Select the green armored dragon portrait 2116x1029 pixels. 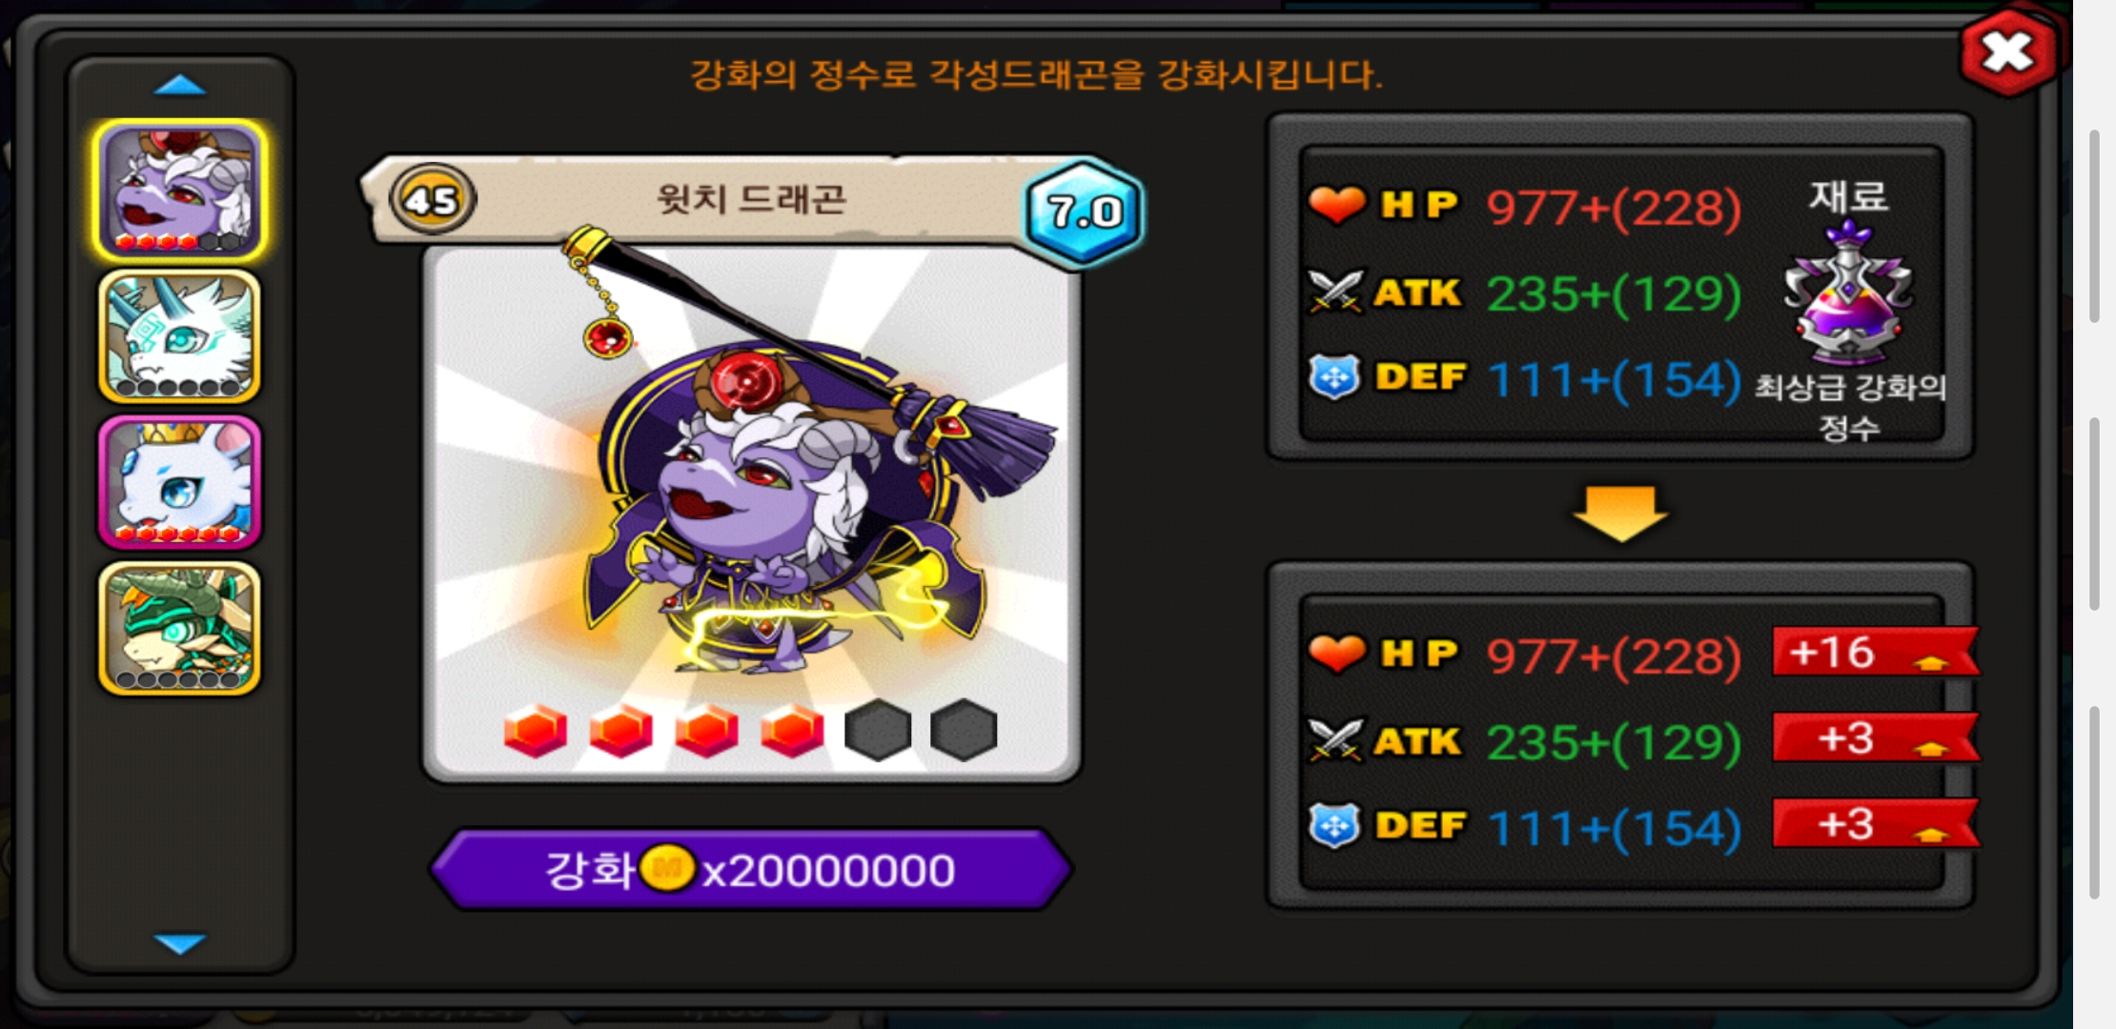tap(179, 629)
